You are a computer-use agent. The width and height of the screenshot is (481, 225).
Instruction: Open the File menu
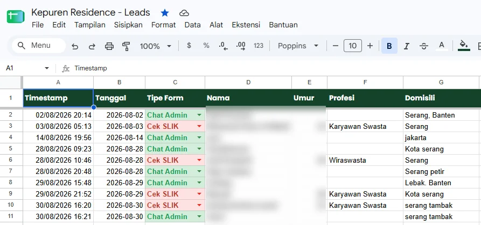pyautogui.click(x=38, y=25)
